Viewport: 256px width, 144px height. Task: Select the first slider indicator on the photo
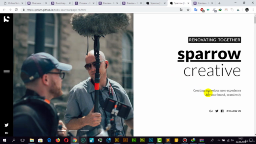pyautogui.click(x=62, y=130)
